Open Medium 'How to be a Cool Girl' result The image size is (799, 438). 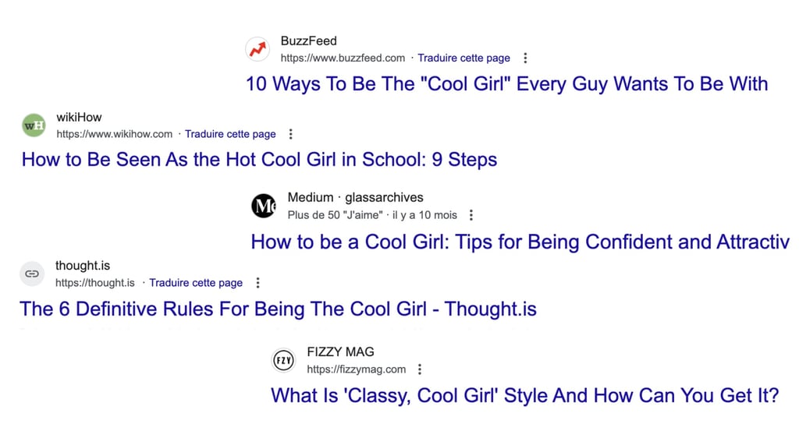click(519, 242)
